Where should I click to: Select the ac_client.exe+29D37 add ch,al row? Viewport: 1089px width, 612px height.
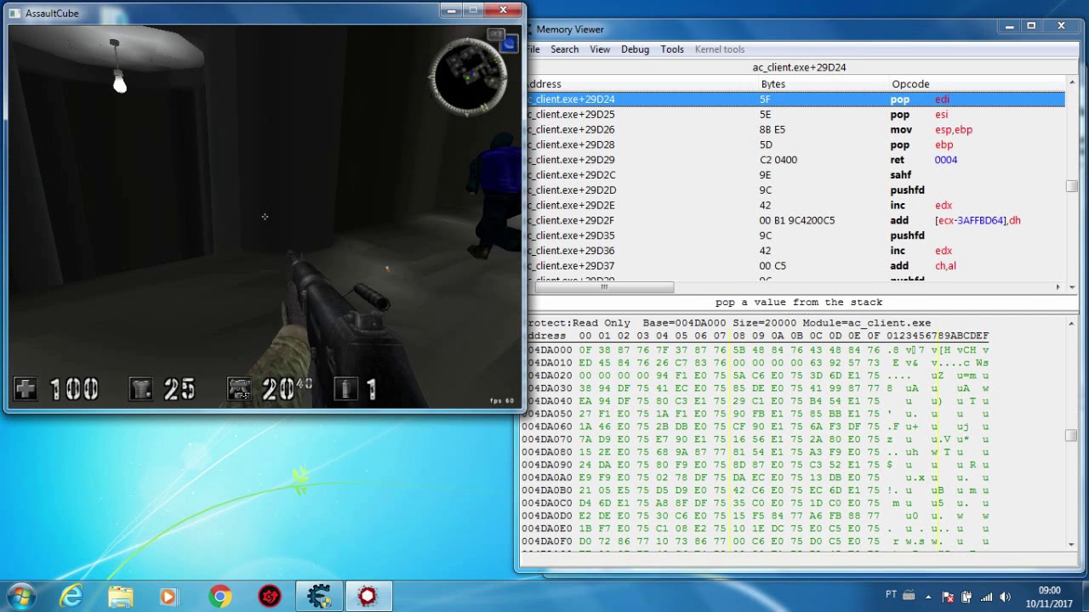click(795, 266)
